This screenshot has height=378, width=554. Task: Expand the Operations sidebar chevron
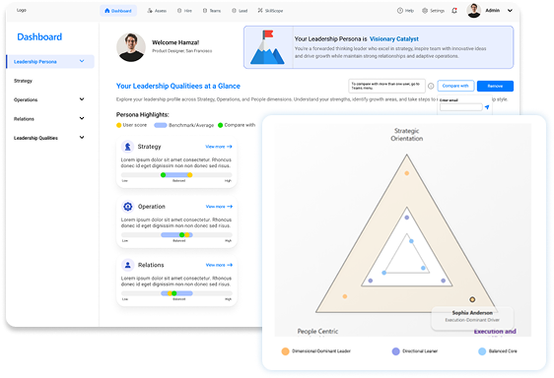click(82, 99)
